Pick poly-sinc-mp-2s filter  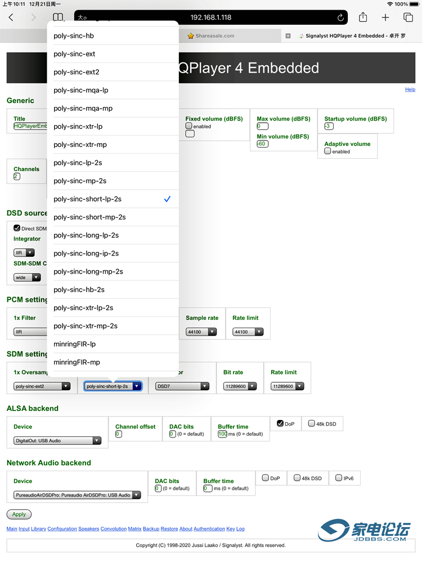pyautogui.click(x=113, y=181)
